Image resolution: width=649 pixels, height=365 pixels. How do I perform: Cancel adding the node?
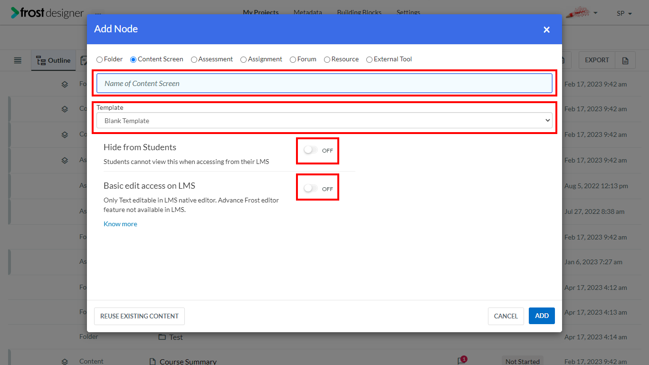tap(506, 316)
